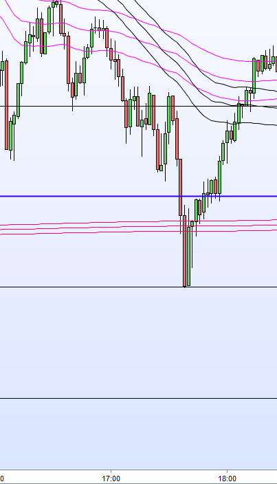
Task: Click the tall green reversal candle at the low
Action: click(x=188, y=256)
